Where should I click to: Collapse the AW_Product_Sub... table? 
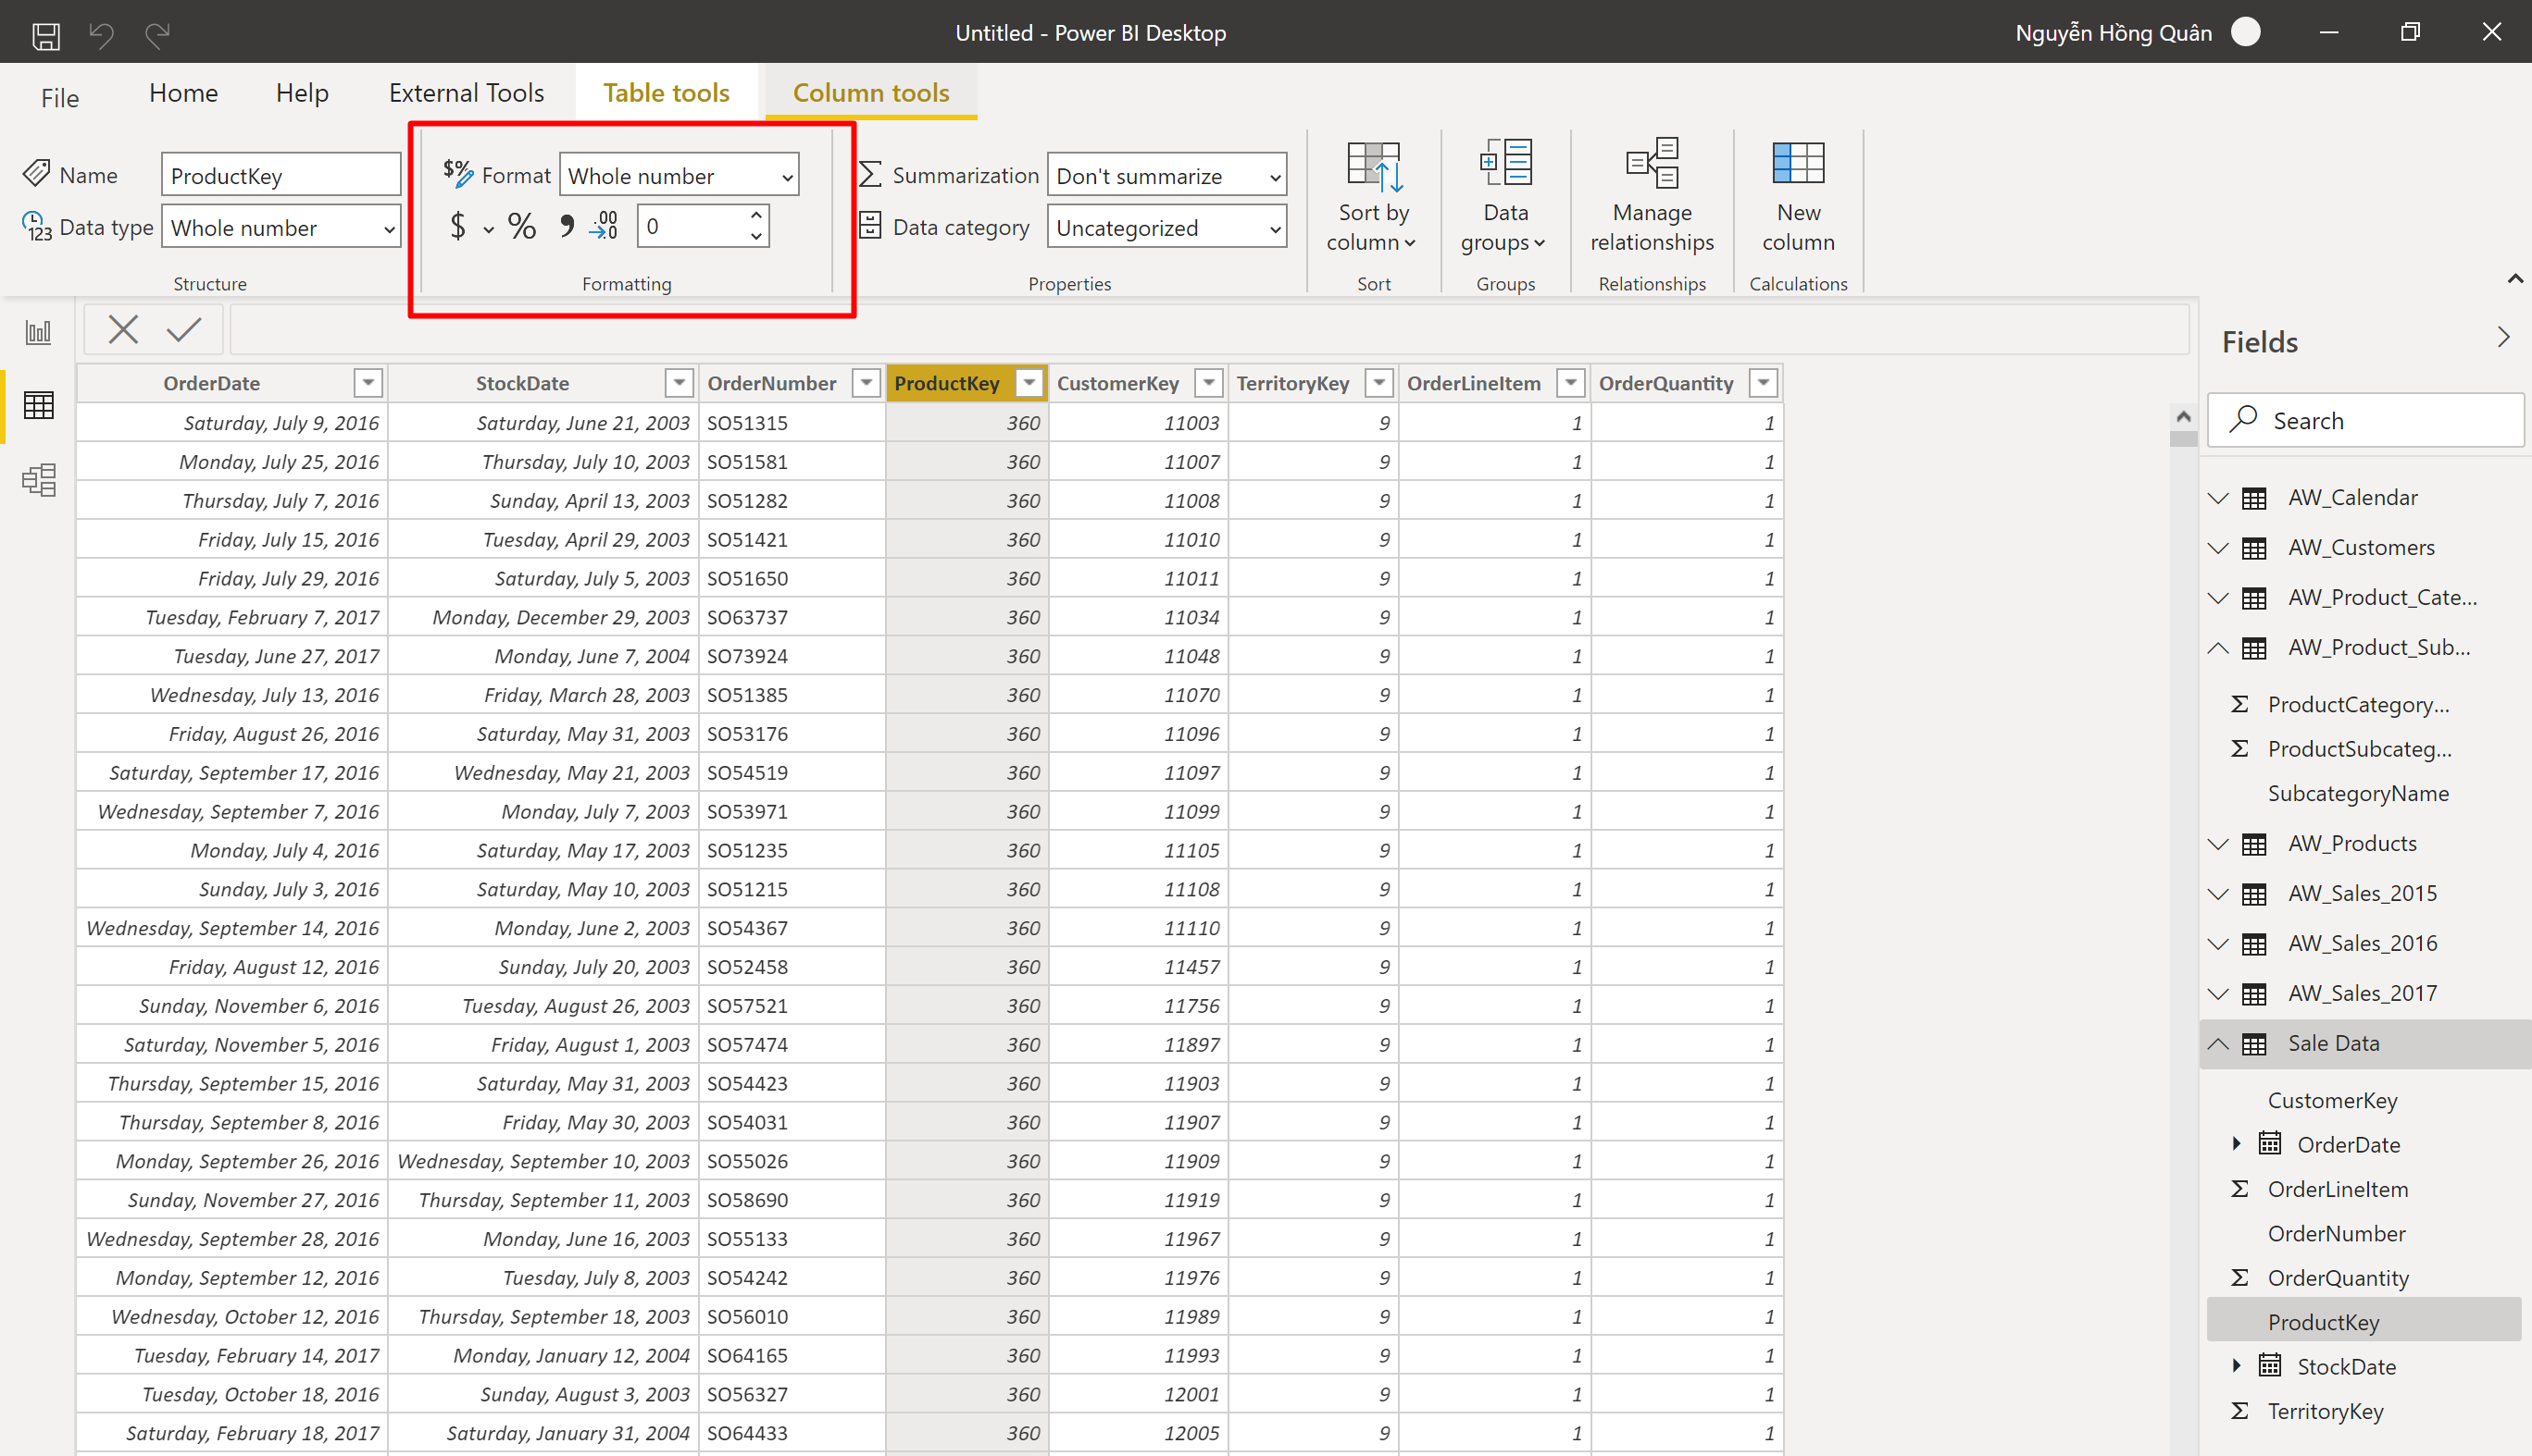(2218, 648)
